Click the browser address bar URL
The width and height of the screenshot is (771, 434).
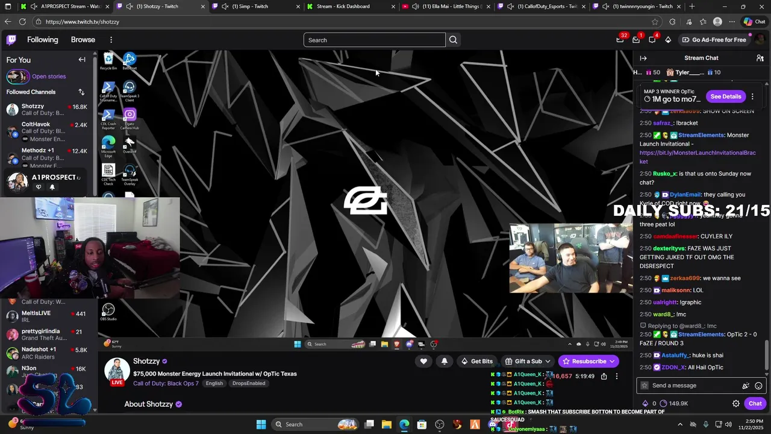click(x=83, y=22)
